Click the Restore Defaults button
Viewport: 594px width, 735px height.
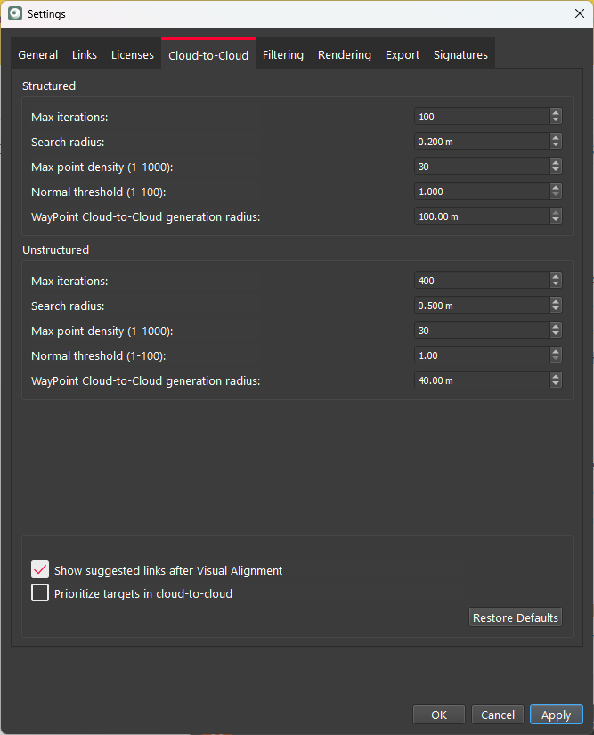(516, 617)
